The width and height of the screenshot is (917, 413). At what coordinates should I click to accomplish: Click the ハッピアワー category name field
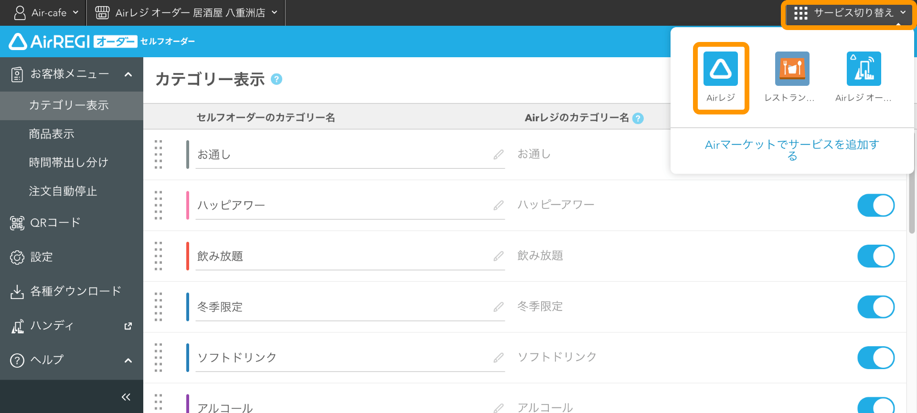[x=350, y=205]
